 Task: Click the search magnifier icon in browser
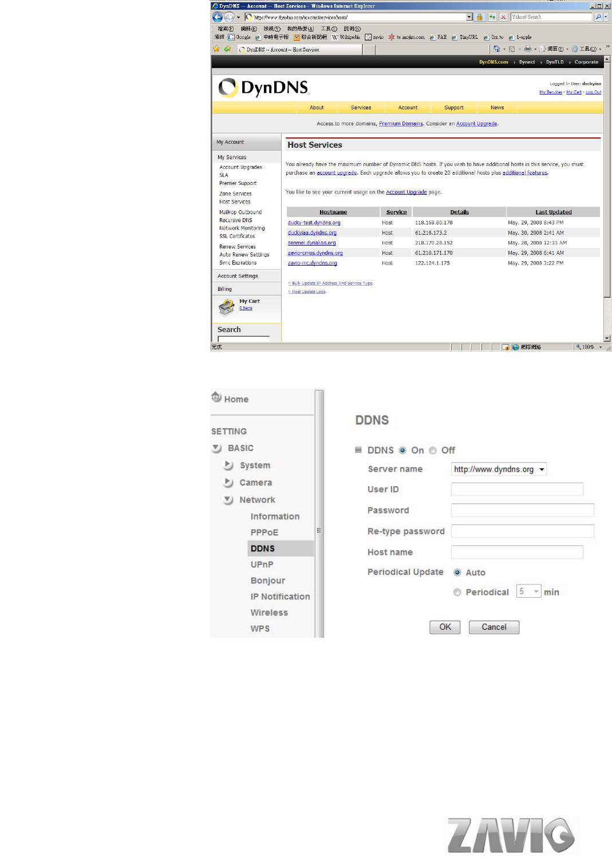coord(598,17)
